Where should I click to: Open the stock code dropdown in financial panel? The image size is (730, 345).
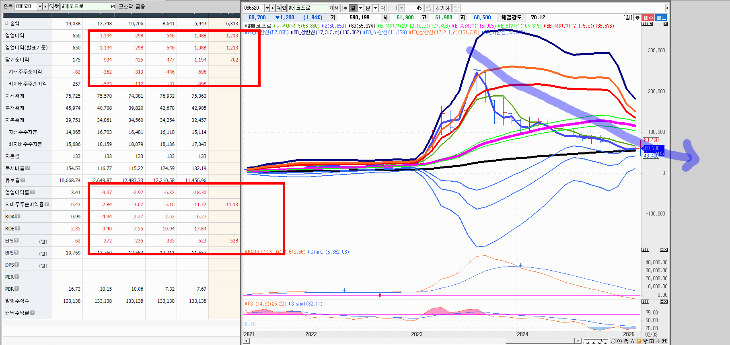[39, 6]
